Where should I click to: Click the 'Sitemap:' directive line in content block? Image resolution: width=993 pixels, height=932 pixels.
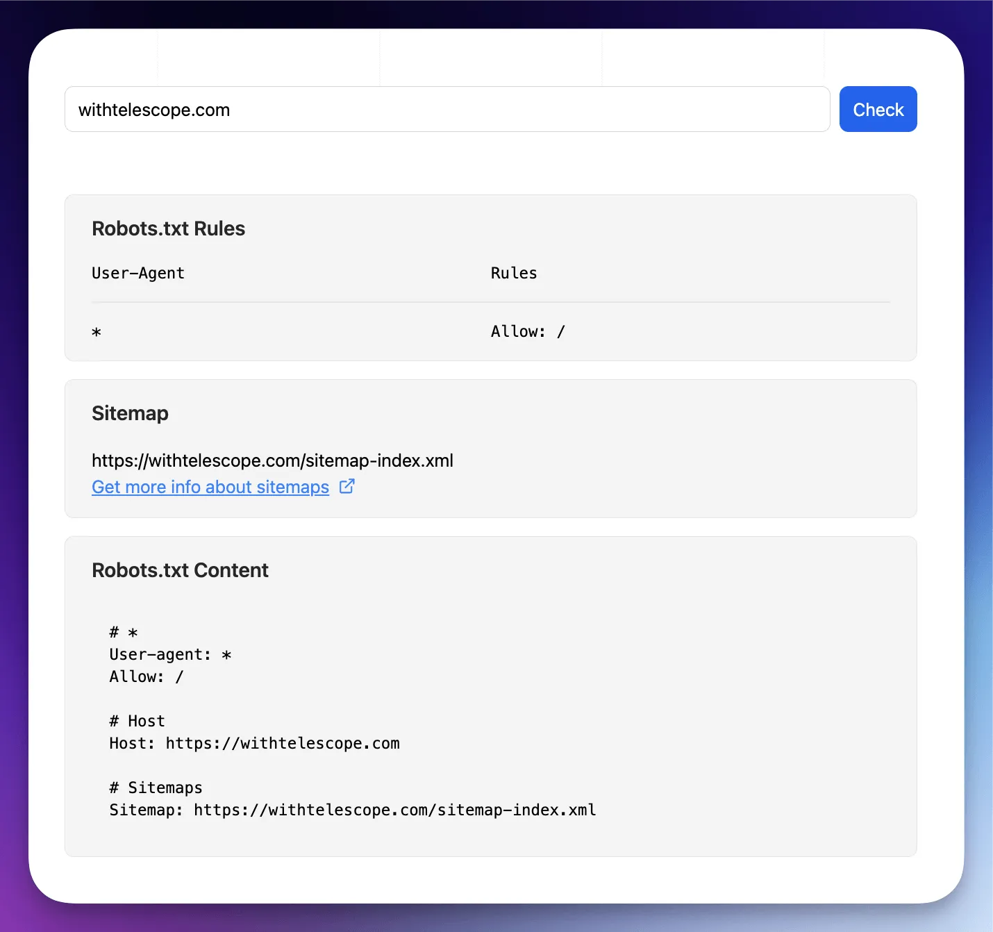coord(352,810)
